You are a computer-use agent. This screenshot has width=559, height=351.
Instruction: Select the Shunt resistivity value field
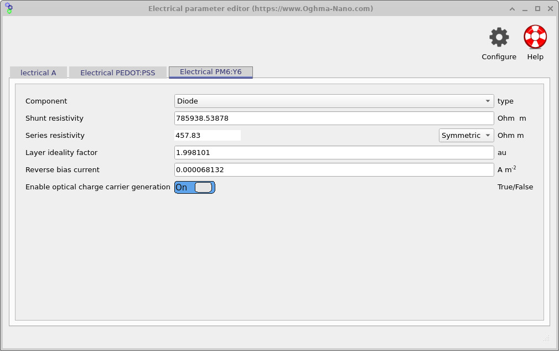pyautogui.click(x=333, y=118)
